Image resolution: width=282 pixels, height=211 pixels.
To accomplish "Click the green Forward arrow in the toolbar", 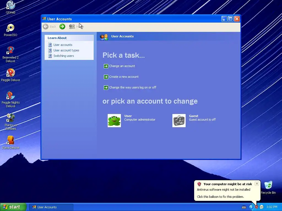I will click(x=62, y=27).
